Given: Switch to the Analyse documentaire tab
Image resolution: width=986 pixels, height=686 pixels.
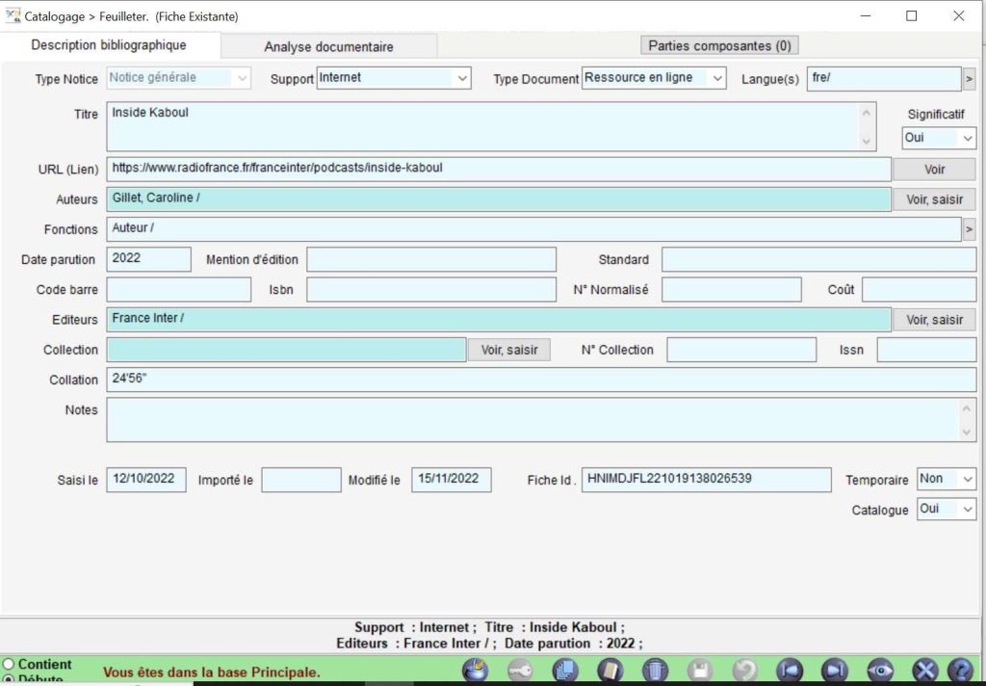Looking at the screenshot, I should (329, 46).
